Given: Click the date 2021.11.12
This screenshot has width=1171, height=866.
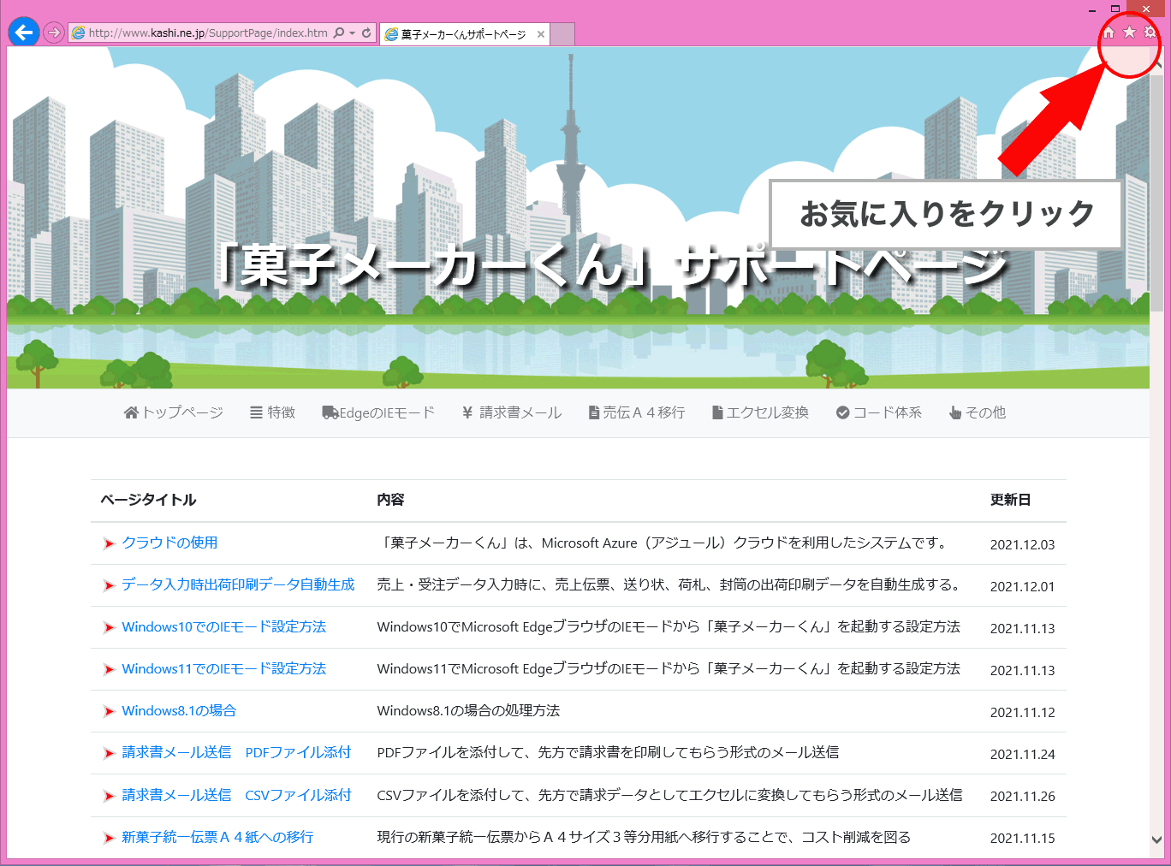Looking at the screenshot, I should pos(1022,712).
